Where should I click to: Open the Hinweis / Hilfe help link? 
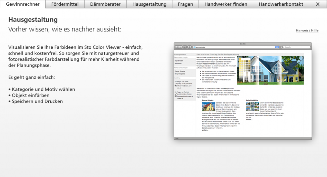[x=307, y=30]
